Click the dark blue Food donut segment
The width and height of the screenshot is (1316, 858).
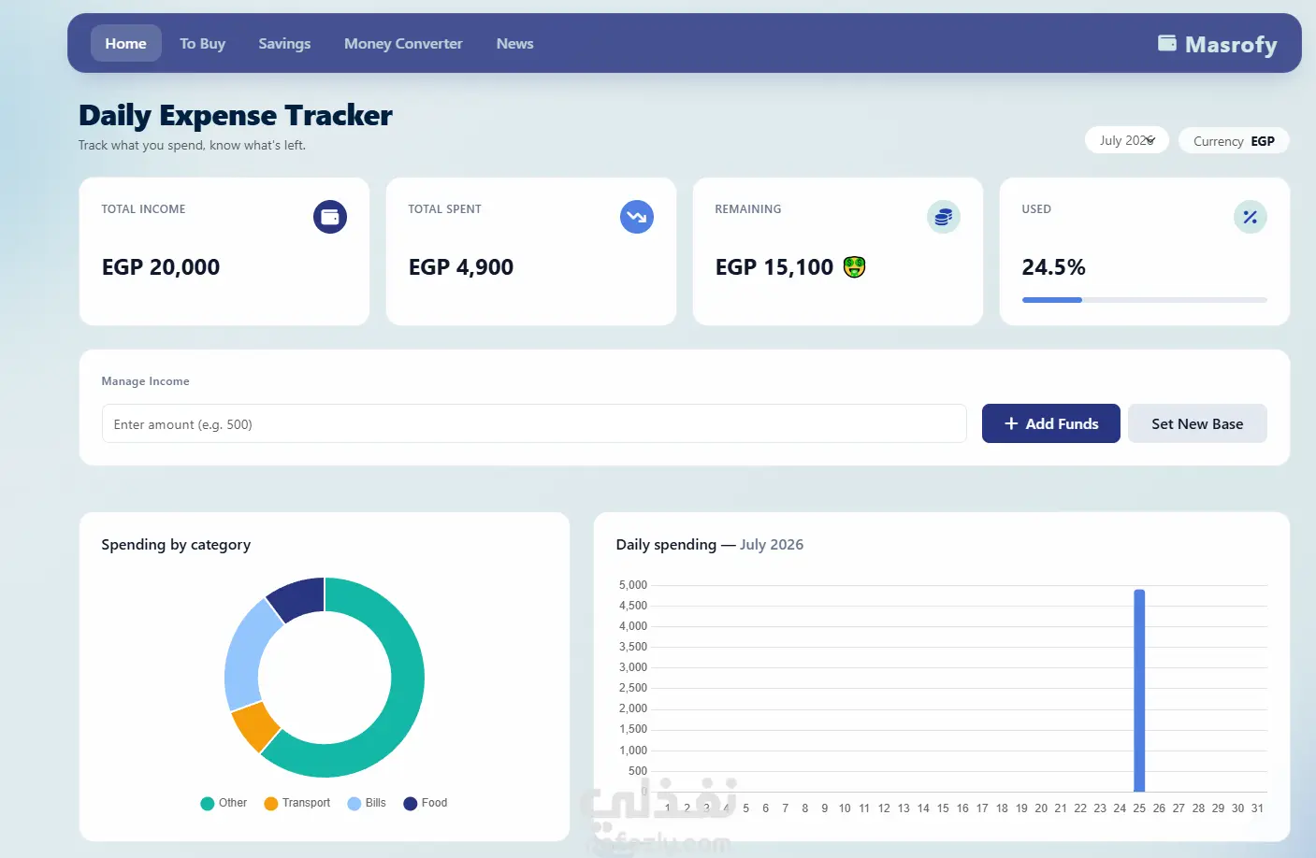point(299,598)
